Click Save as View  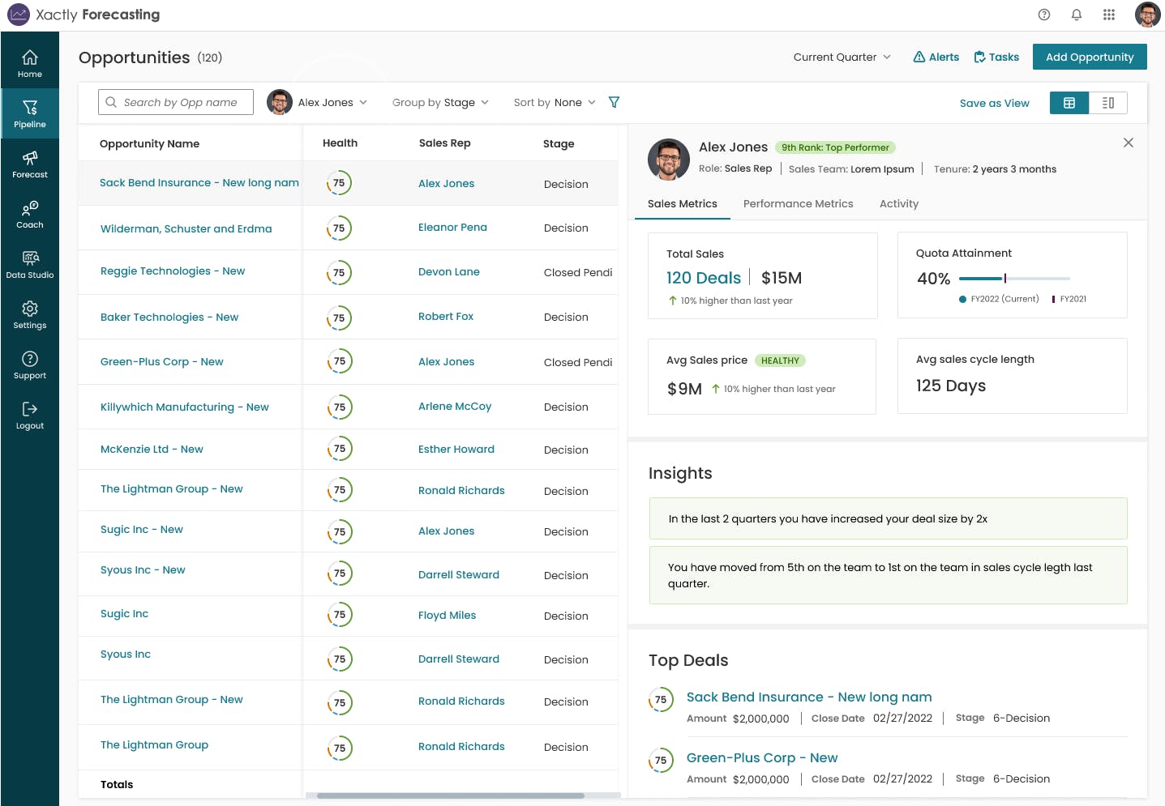995,103
